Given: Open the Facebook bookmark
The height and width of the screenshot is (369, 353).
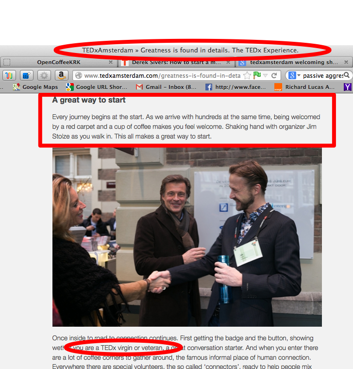Looking at the screenshot, I should [235, 87].
